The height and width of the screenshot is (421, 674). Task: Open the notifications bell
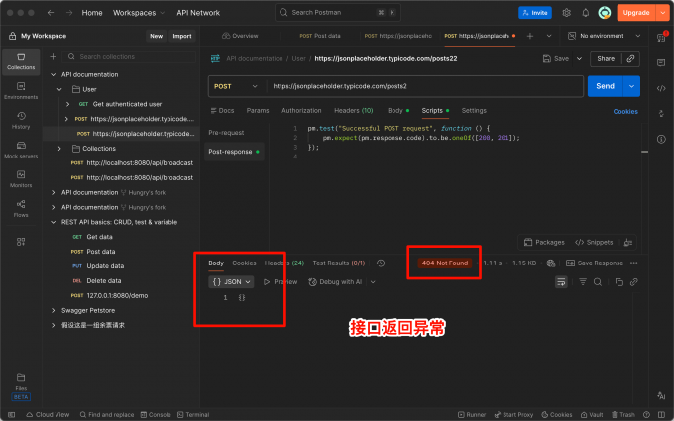click(586, 13)
